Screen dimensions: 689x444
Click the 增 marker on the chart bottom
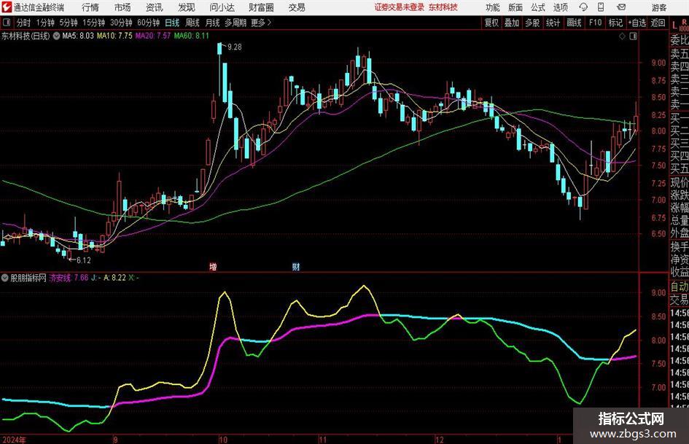[213, 266]
